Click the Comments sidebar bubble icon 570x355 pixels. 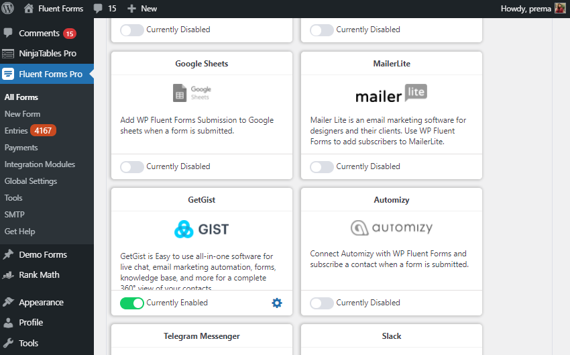coord(8,33)
